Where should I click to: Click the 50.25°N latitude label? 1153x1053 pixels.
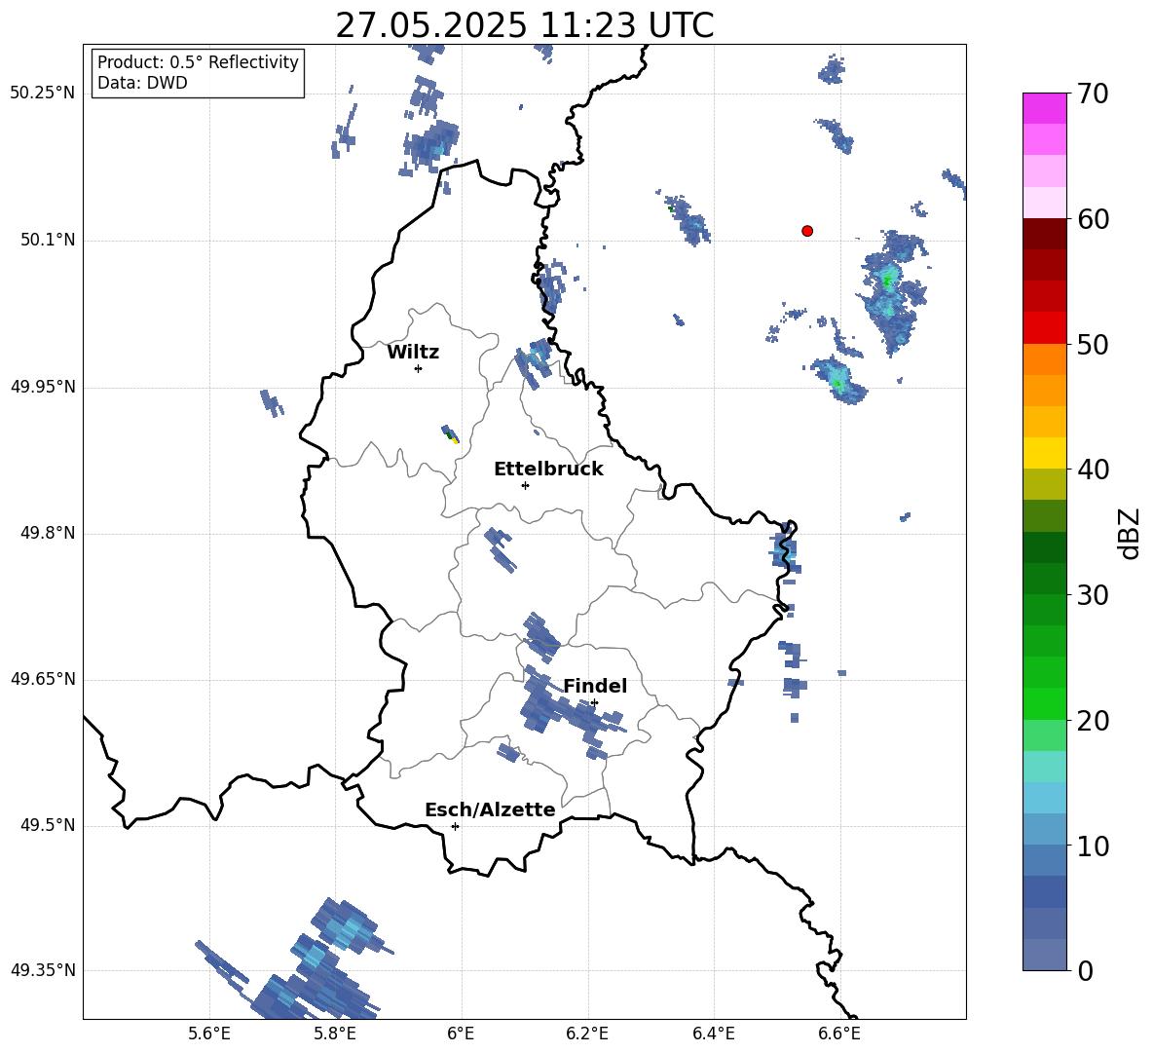coord(43,94)
